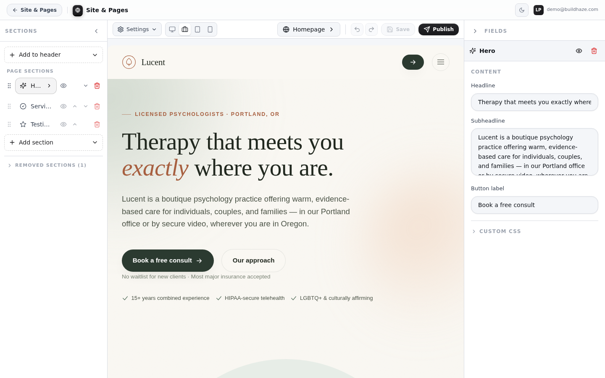
Task: Expand the Custom CSS section
Action: 496,231
